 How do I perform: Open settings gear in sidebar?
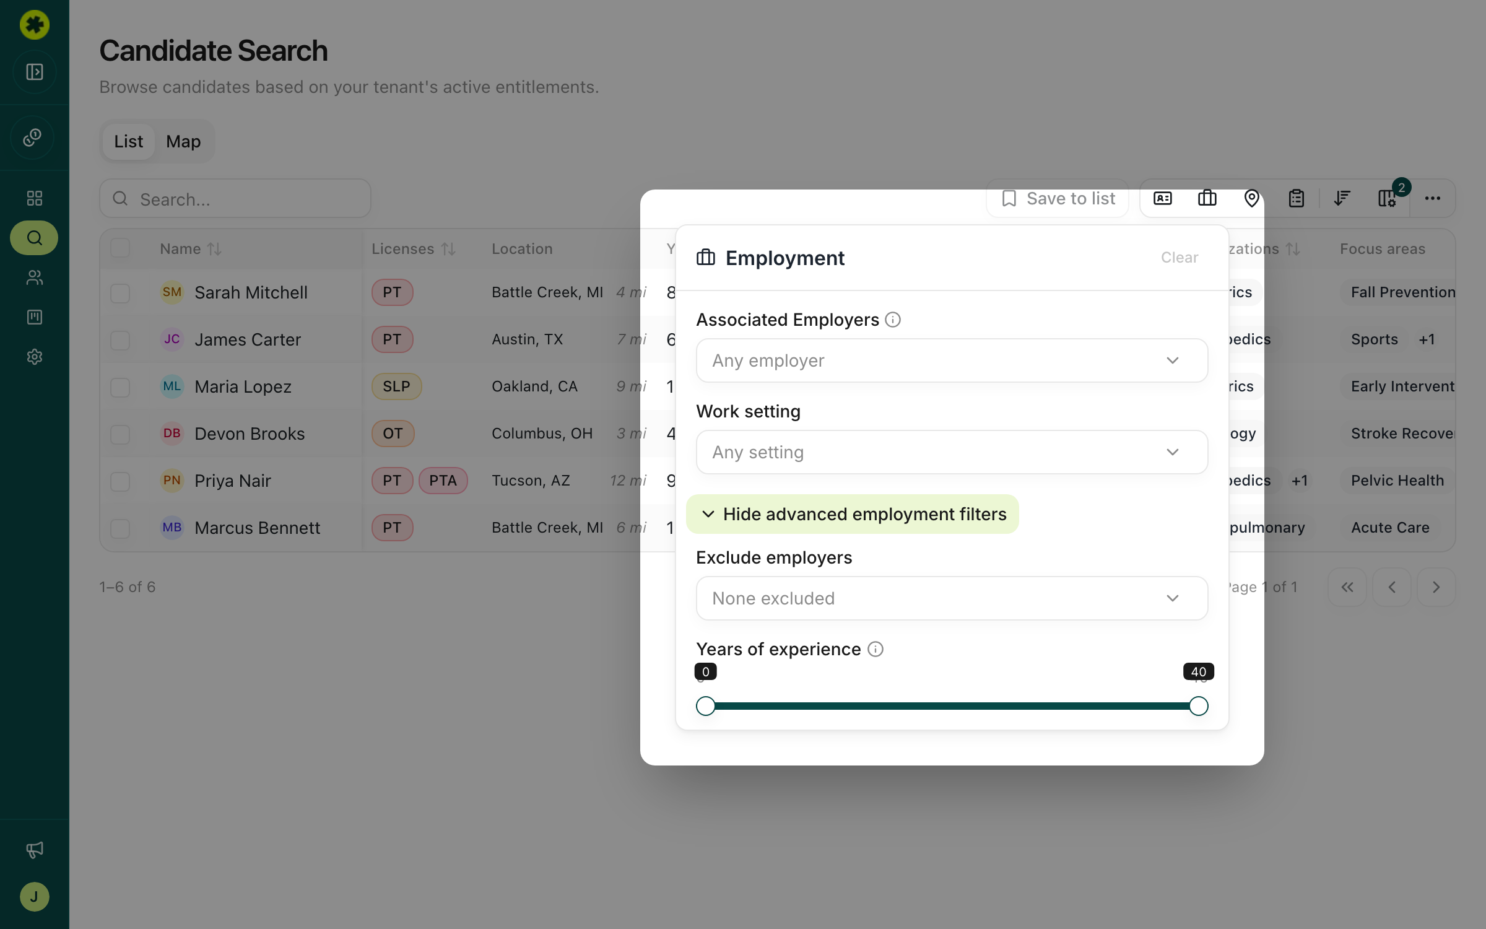click(x=35, y=357)
